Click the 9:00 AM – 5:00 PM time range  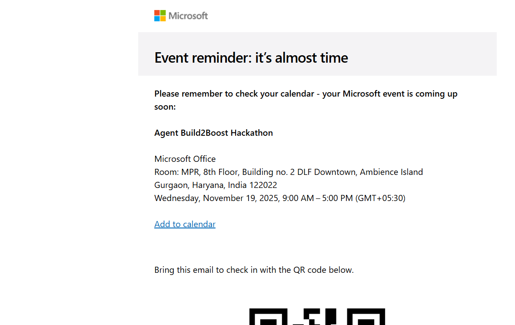[318, 198]
